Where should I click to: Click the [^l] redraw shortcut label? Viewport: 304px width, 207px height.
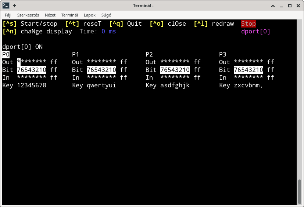pyautogui.click(x=214, y=23)
